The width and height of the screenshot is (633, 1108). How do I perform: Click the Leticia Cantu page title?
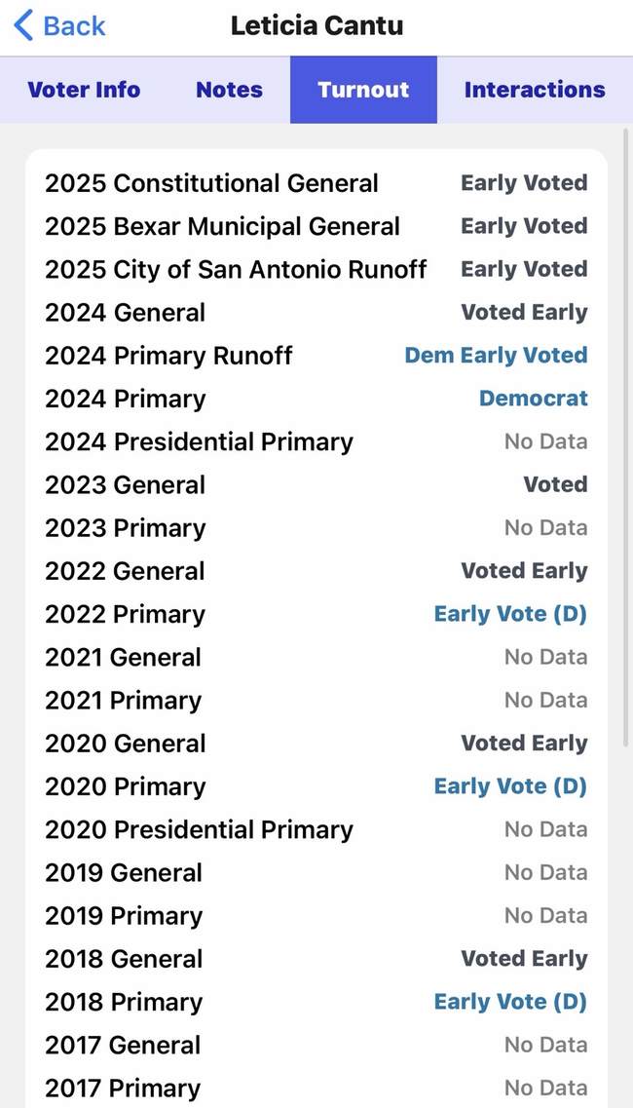316,25
